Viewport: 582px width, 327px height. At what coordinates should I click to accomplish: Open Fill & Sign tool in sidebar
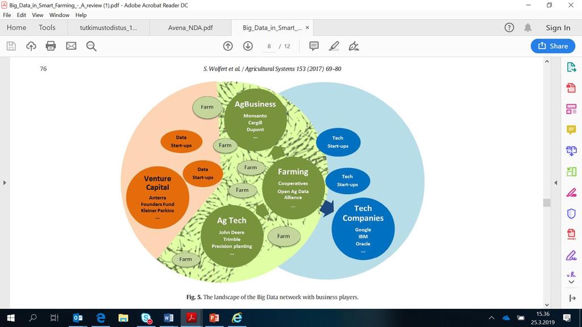(x=571, y=255)
